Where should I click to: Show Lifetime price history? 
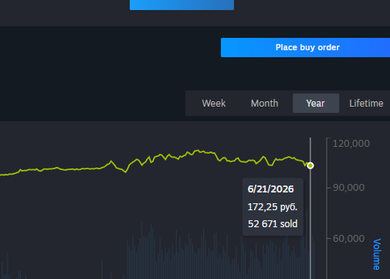click(x=366, y=104)
